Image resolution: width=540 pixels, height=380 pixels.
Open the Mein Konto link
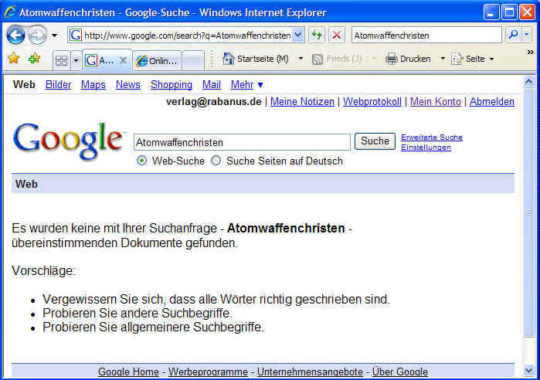(x=436, y=101)
